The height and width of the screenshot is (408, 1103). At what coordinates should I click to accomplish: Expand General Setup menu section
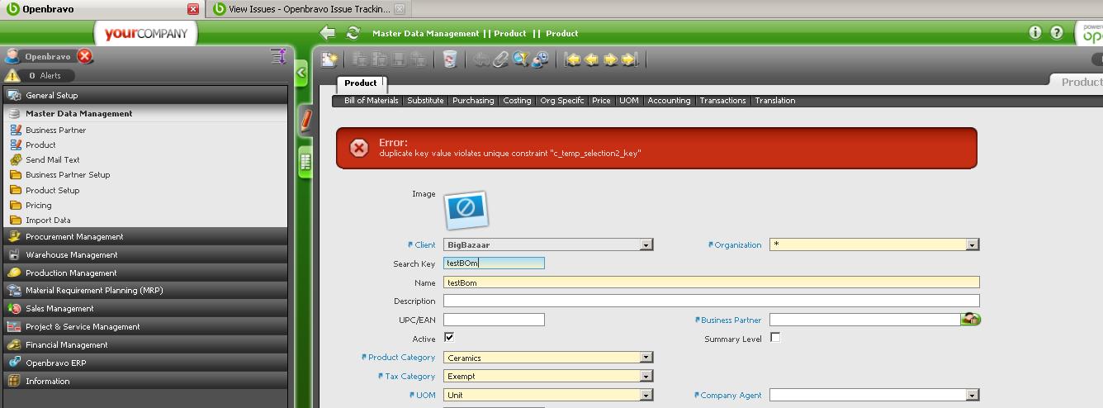coord(145,95)
